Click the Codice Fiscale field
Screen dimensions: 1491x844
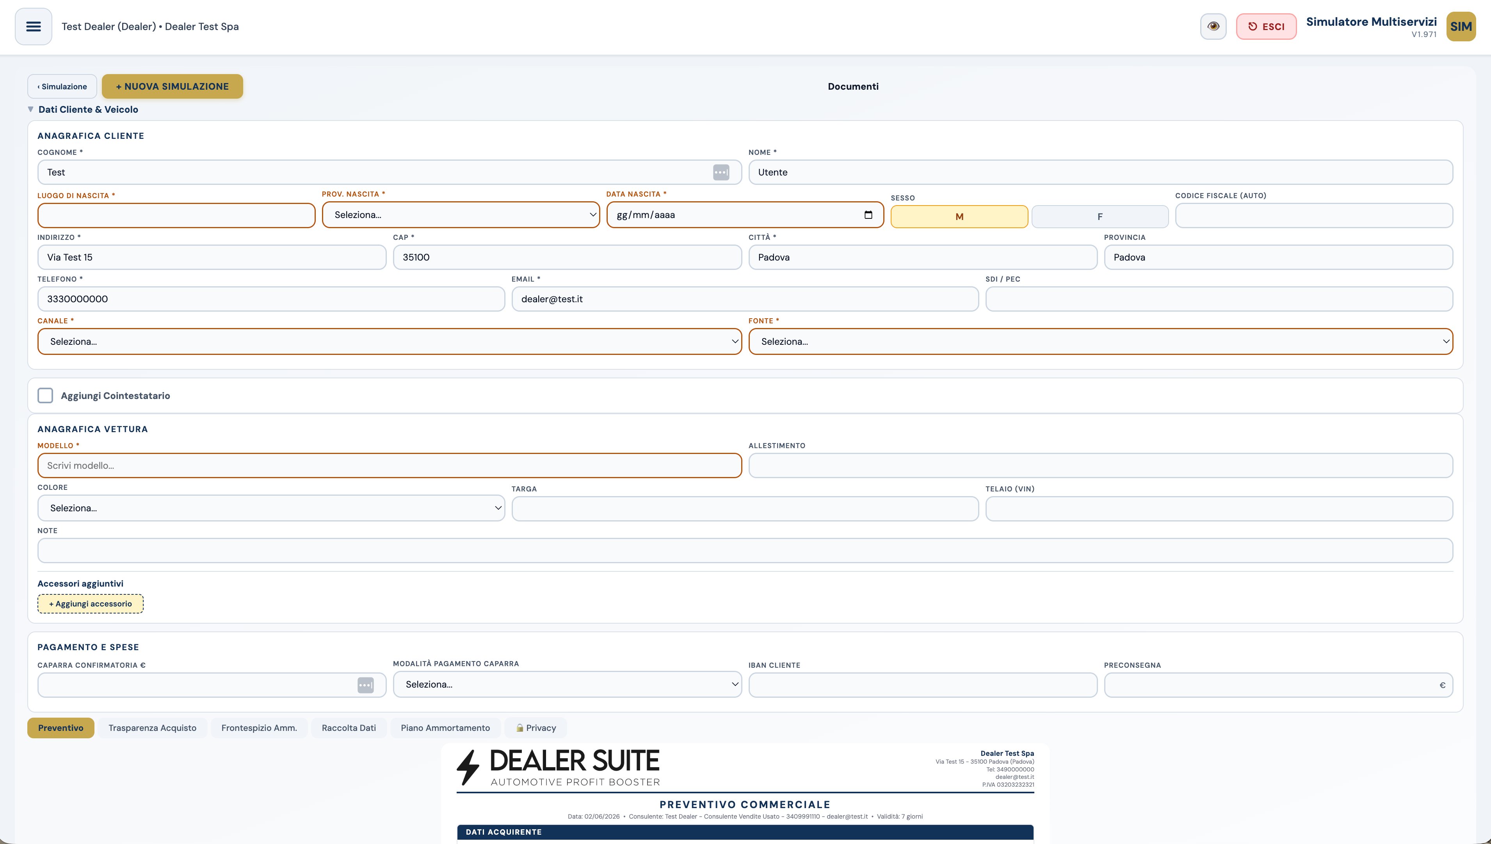point(1313,216)
